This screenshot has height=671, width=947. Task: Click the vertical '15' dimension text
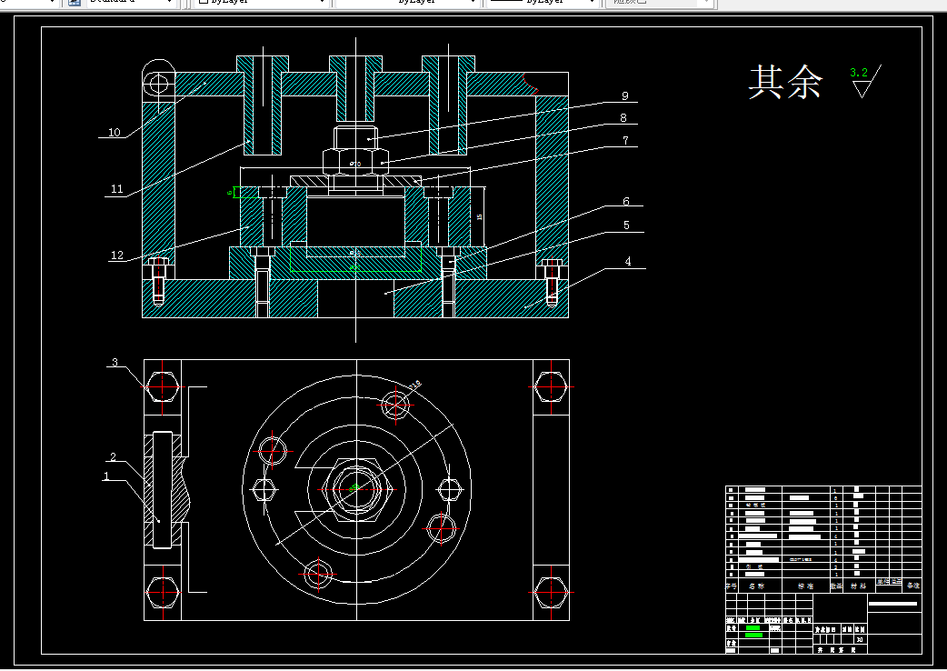480,216
